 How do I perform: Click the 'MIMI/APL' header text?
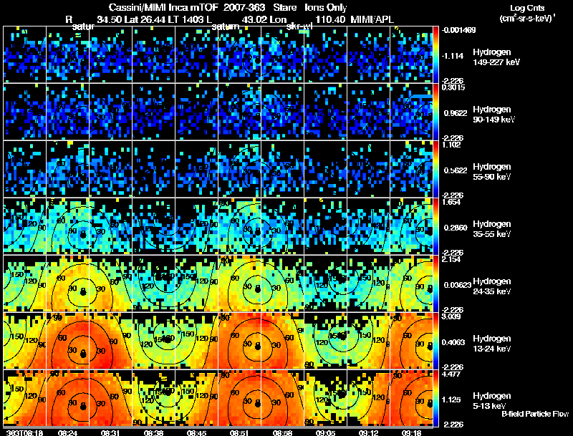pyautogui.click(x=372, y=19)
